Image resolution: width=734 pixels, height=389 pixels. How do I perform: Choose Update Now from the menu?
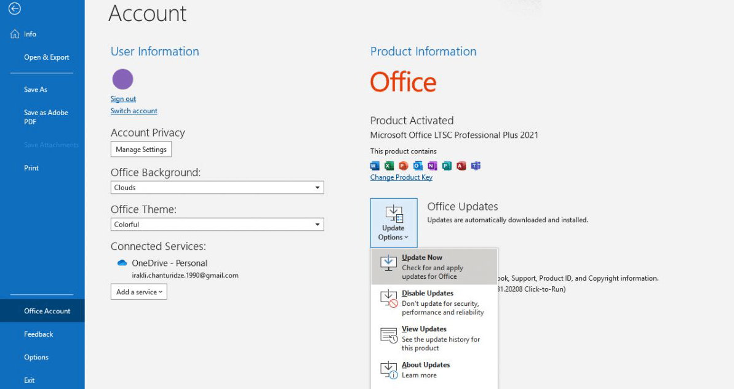[x=434, y=267]
